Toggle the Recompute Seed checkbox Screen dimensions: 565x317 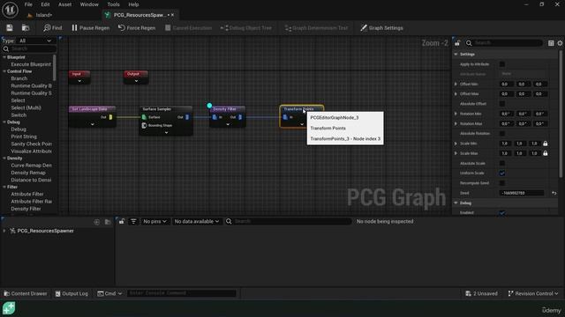pyautogui.click(x=502, y=183)
